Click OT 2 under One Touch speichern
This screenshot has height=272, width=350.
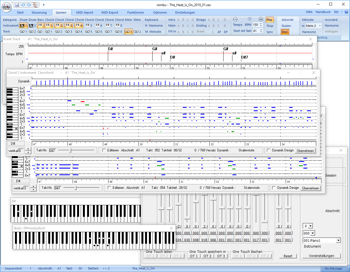pyautogui.click(x=207, y=256)
